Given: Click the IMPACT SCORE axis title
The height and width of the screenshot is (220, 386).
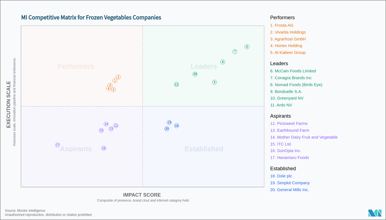Looking at the screenshot, I should click(x=142, y=195).
